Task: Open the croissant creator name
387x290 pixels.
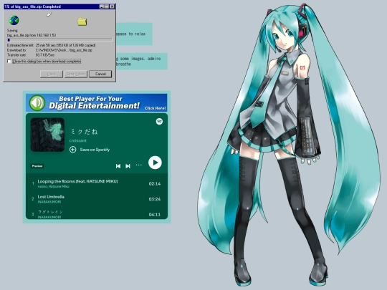Action: click(78, 140)
